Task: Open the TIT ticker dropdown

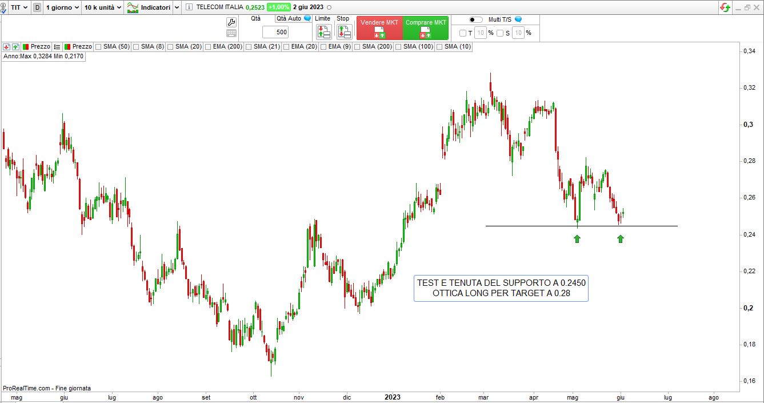Action: 18,7
